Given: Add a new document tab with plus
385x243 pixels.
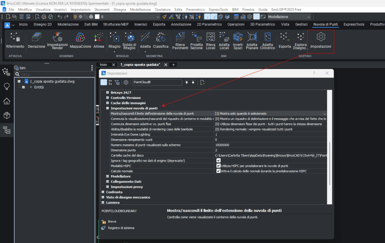Looking at the screenshot, I should pyautogui.click(x=173, y=65).
